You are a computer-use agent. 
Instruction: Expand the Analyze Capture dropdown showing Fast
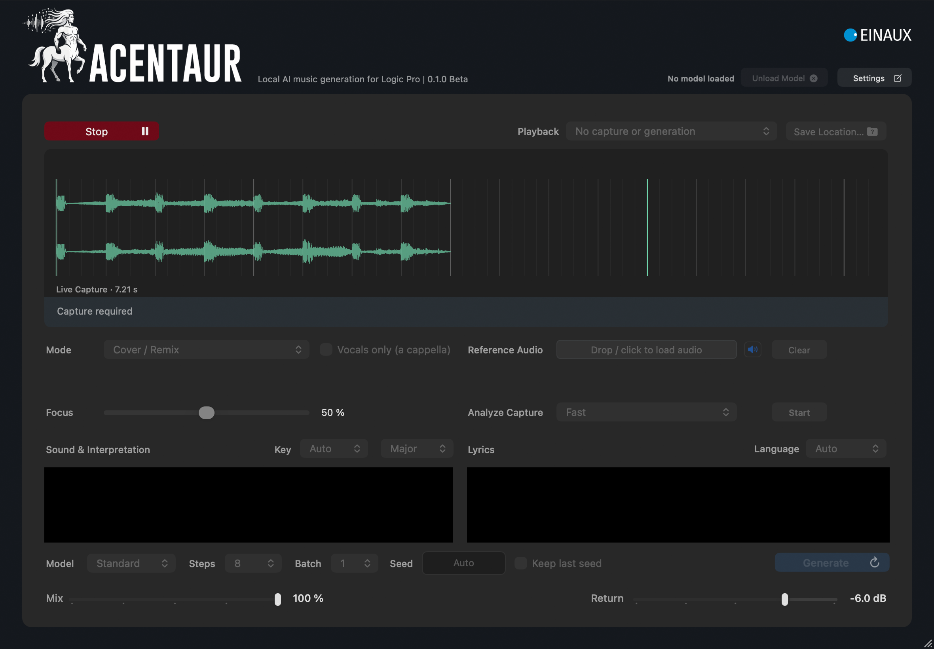(x=647, y=412)
